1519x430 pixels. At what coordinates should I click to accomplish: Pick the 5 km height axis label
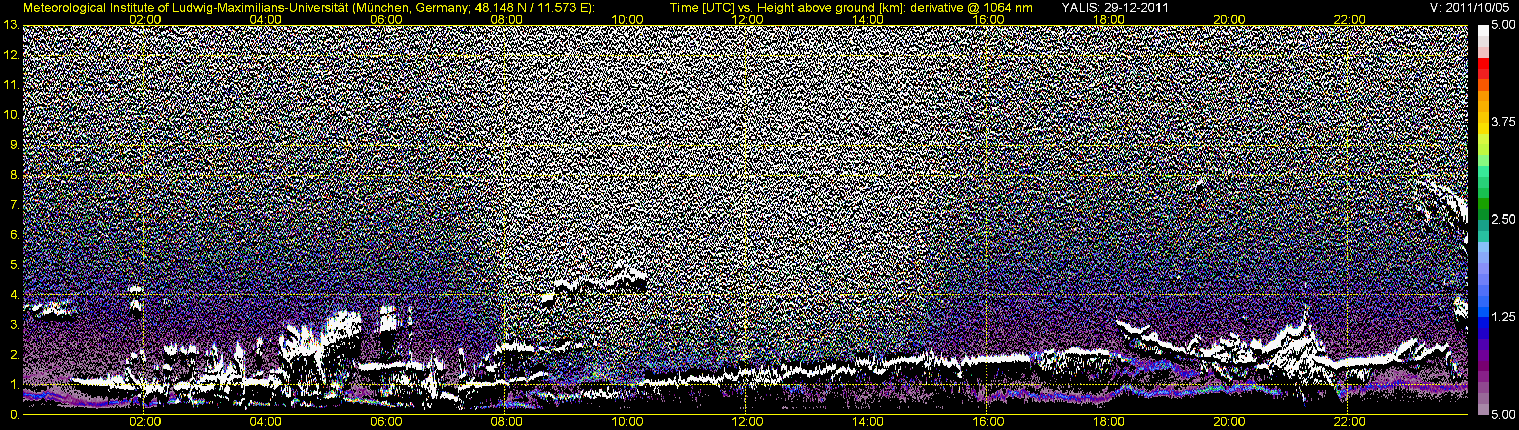pos(14,265)
